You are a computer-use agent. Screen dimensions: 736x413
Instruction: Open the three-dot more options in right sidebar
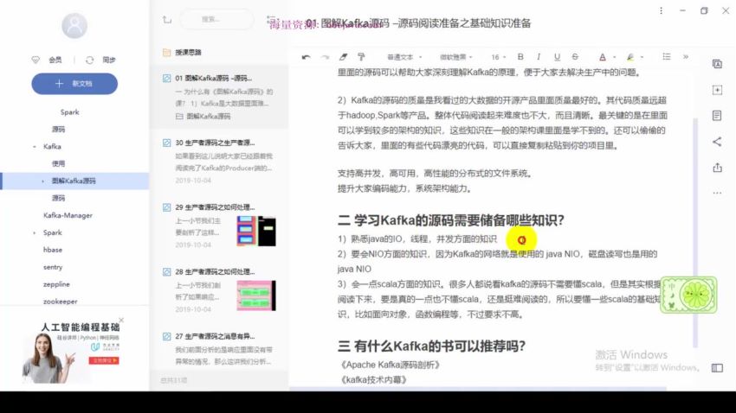(x=717, y=193)
